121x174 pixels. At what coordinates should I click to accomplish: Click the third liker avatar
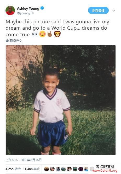tap(58, 169)
